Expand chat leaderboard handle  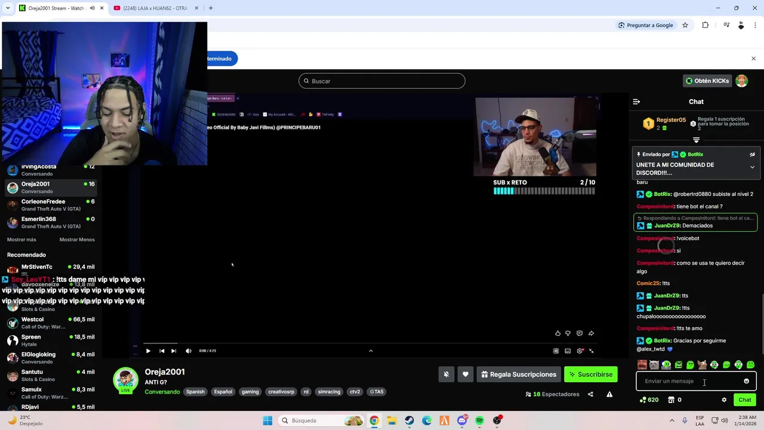click(x=696, y=140)
